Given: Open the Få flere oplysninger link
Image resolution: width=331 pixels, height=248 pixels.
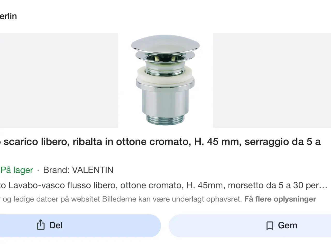Looking at the screenshot, I should [280, 199].
